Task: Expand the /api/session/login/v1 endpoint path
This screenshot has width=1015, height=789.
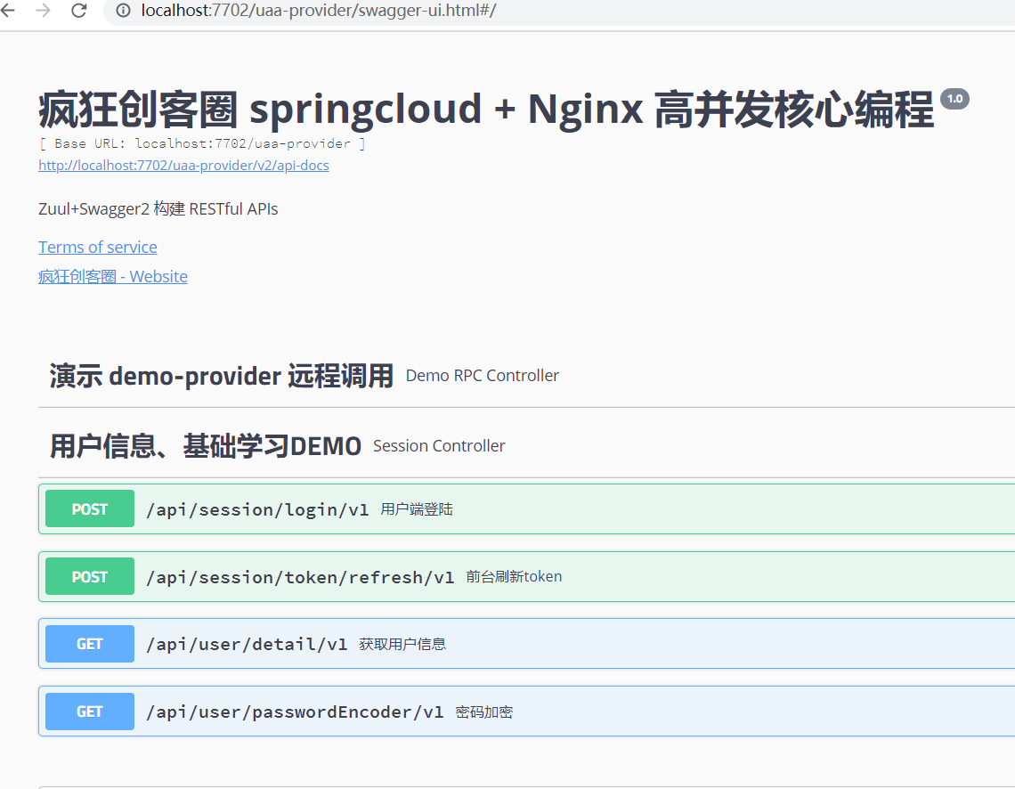Action: (257, 510)
